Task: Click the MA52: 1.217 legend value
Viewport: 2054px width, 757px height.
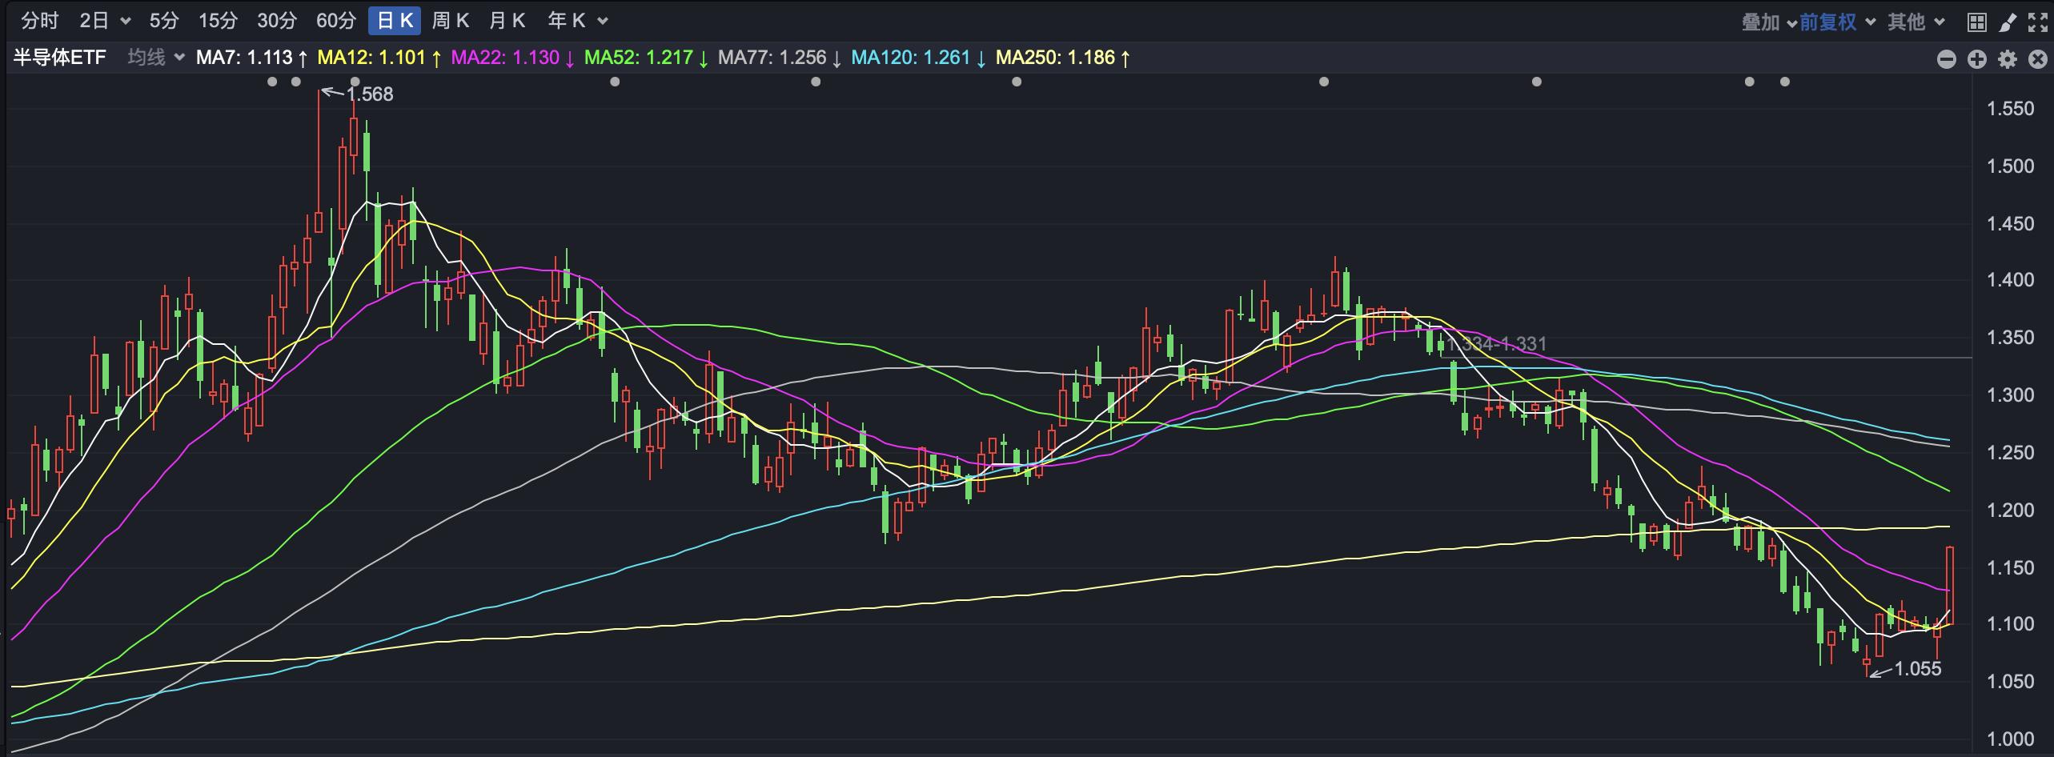Action: click(647, 58)
